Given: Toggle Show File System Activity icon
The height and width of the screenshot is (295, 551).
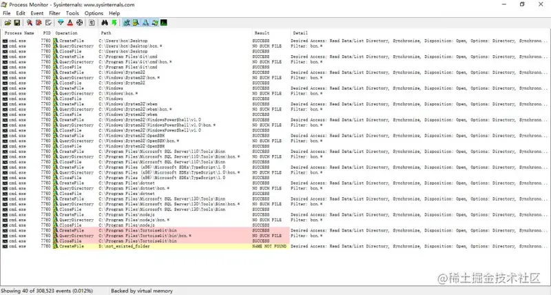Looking at the screenshot, I should click(x=136, y=23).
